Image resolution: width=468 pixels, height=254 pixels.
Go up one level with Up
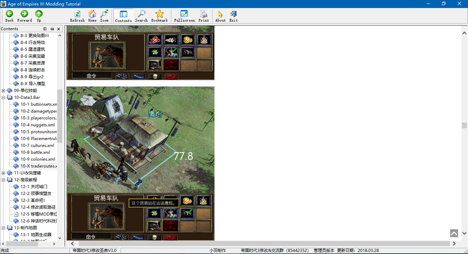(x=39, y=16)
